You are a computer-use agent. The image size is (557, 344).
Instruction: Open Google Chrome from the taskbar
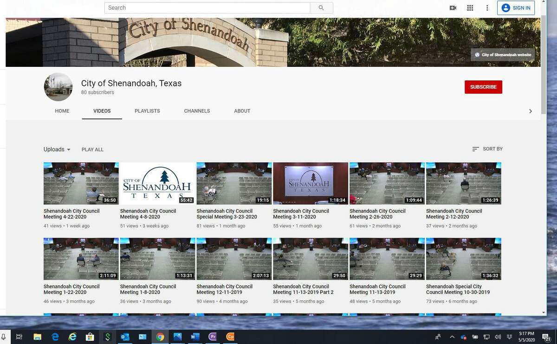[160, 337]
